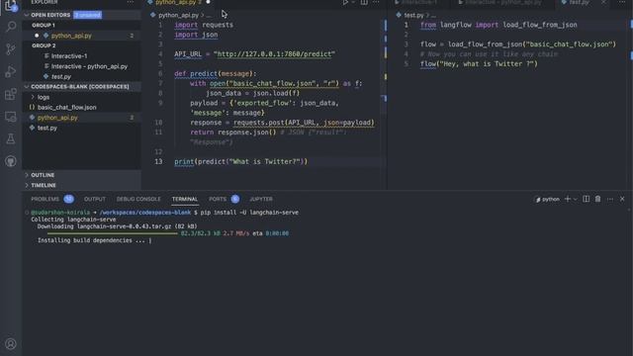Click the unsaved badge in Open Editors
The height and width of the screenshot is (356, 633).
click(88, 15)
